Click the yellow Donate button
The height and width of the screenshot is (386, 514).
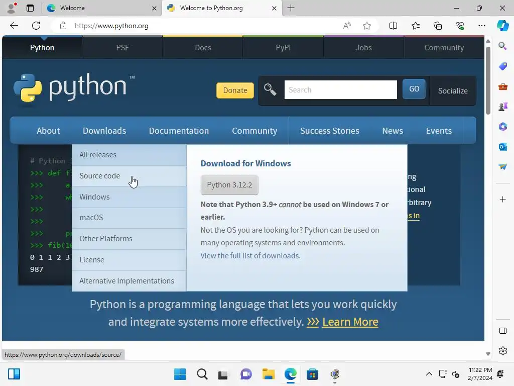click(x=235, y=90)
